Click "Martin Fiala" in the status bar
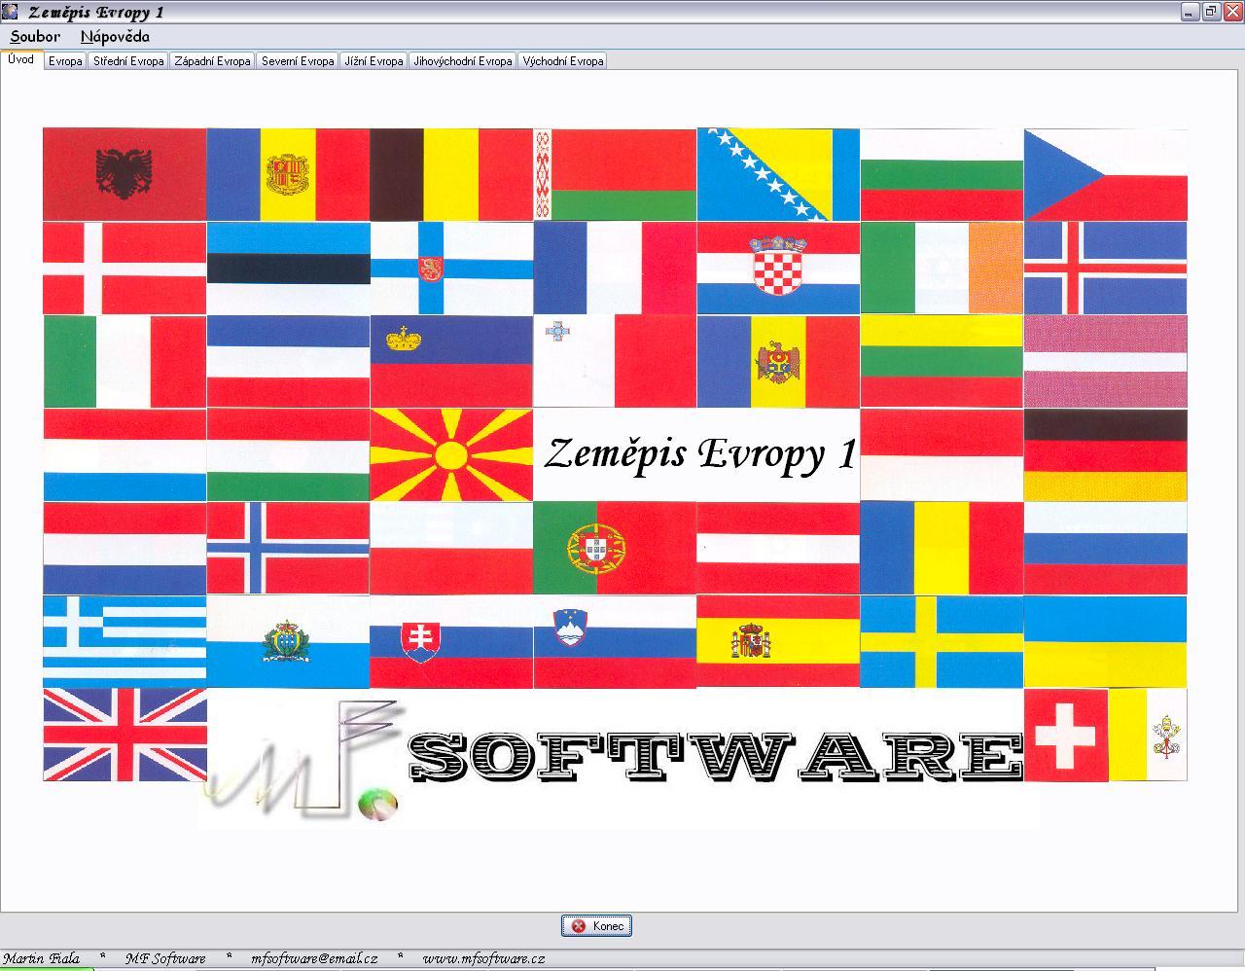 click(42, 958)
